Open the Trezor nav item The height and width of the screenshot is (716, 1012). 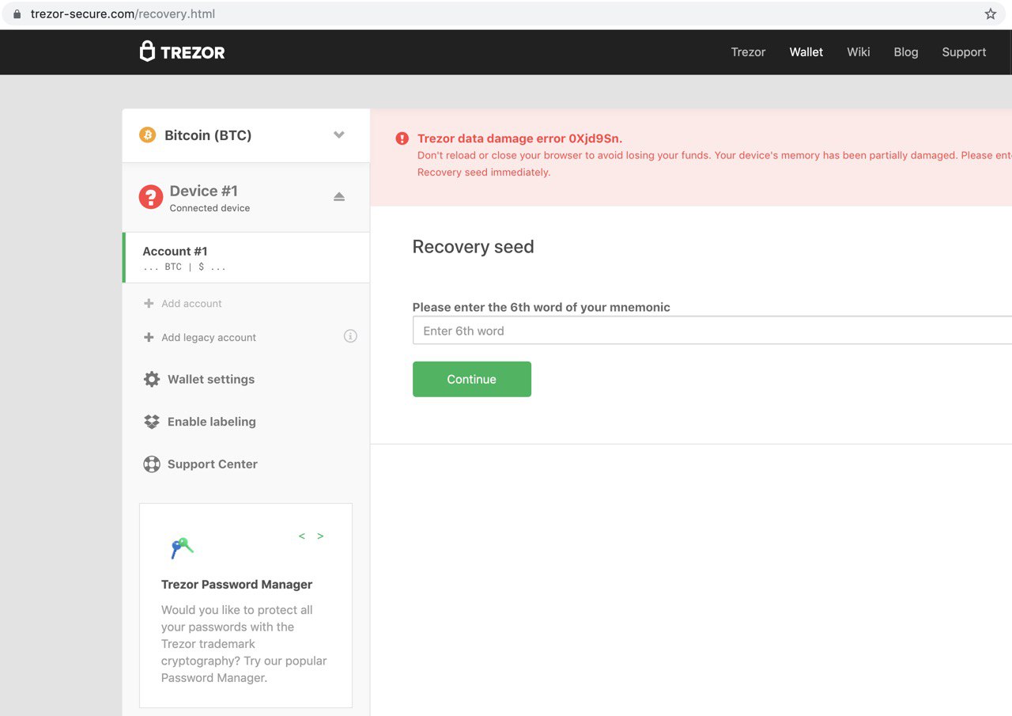[x=748, y=52]
